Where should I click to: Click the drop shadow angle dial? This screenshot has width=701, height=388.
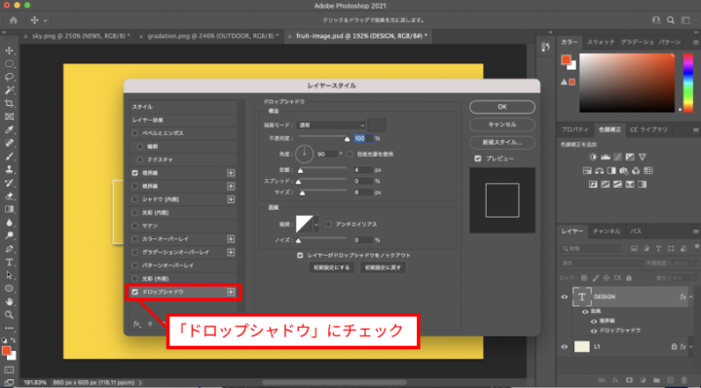pos(304,154)
